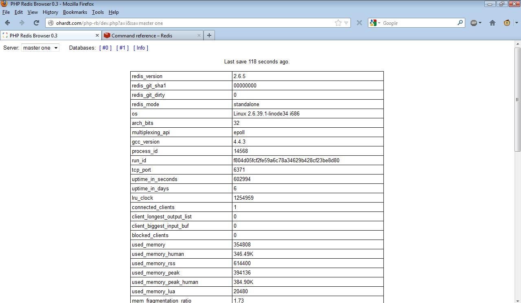Click the Adblock Plus toolbar icon
Viewport: 521px width, 303px height.
[x=473, y=23]
